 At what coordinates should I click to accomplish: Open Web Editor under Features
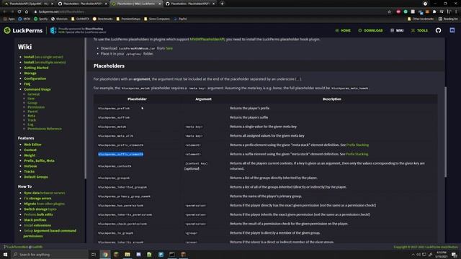coord(32,145)
